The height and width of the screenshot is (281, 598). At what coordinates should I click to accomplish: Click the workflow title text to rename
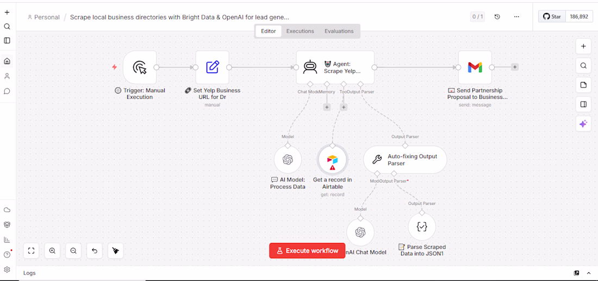click(179, 17)
